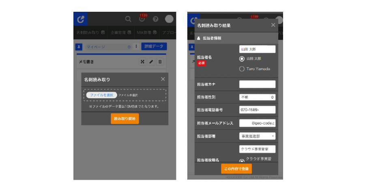Click the ファイル未選択 text in file area
This screenshot has height=191, width=365.
coord(128,95)
